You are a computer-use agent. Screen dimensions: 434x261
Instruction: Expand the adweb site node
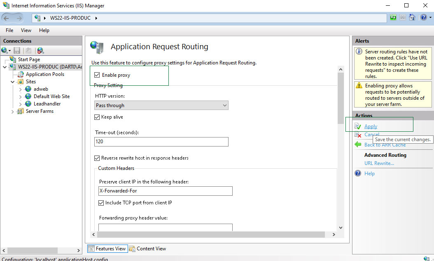coord(21,89)
